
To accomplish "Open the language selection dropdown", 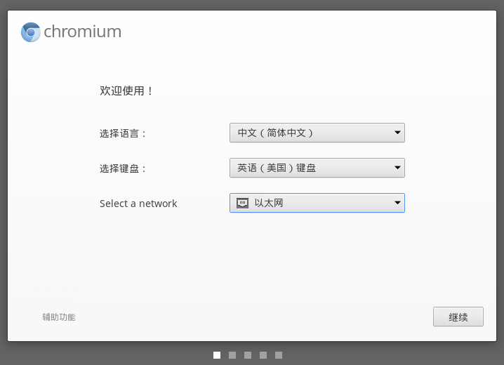I will point(317,133).
